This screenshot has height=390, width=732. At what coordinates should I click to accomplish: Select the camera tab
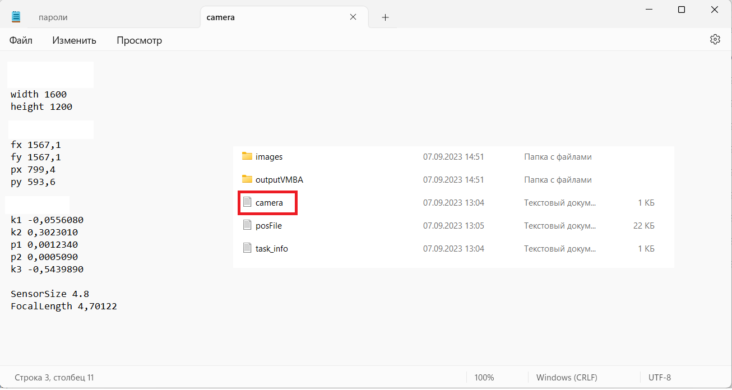(284, 17)
